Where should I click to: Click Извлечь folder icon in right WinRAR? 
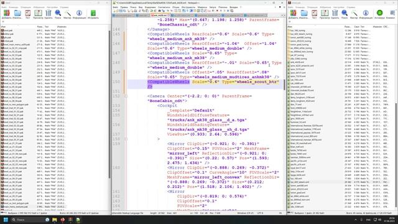pyautogui.click(x=304, y=14)
